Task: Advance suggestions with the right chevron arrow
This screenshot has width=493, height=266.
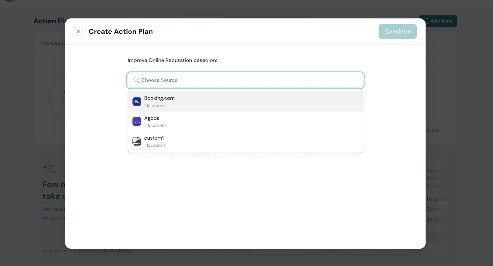Action: (x=442, y=206)
